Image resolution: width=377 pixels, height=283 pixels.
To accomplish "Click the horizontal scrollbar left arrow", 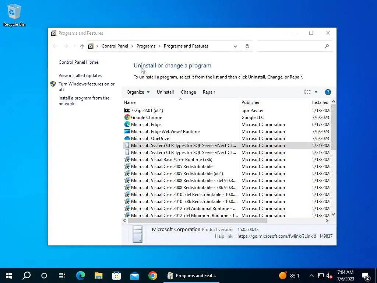I will click(x=124, y=220).
